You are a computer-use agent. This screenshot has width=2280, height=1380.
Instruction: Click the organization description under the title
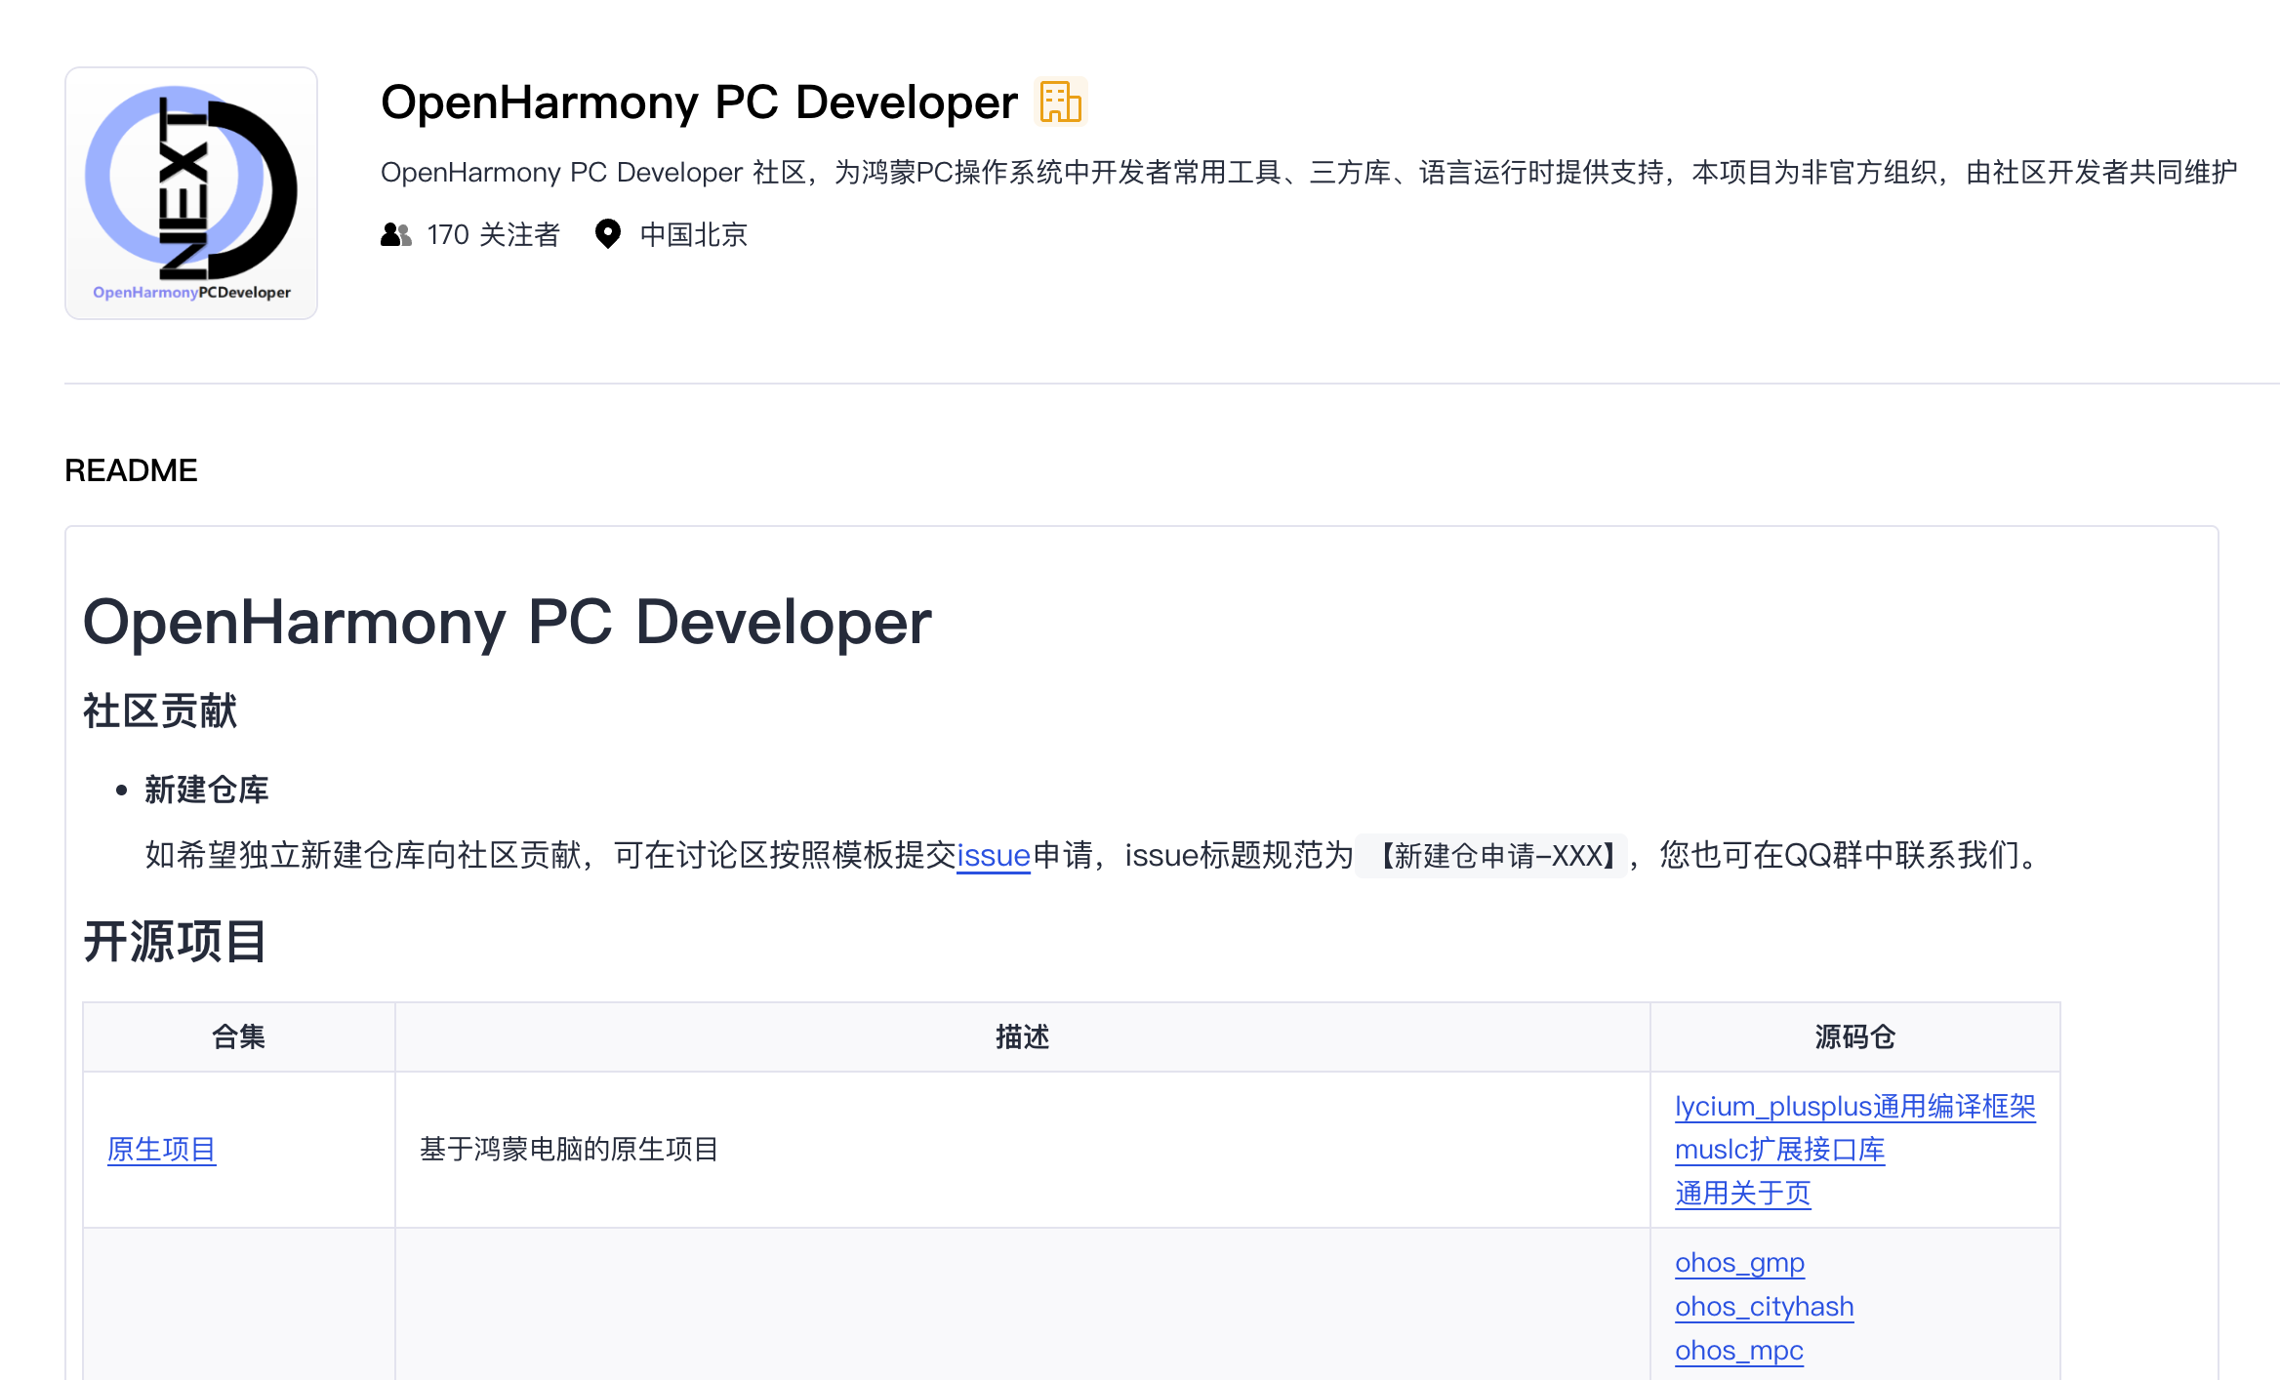(x=1309, y=173)
